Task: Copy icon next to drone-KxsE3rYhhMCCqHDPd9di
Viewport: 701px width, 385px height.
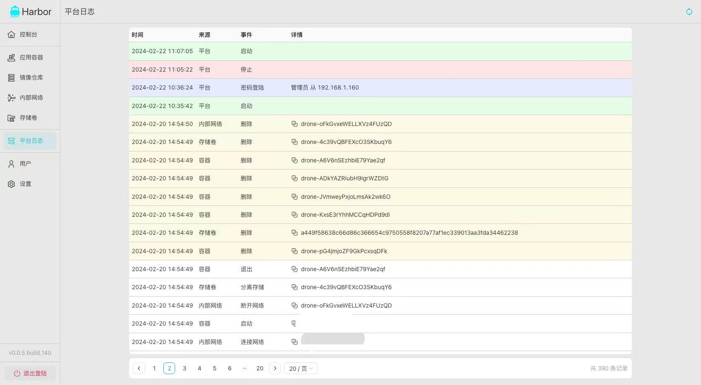Action: point(295,215)
